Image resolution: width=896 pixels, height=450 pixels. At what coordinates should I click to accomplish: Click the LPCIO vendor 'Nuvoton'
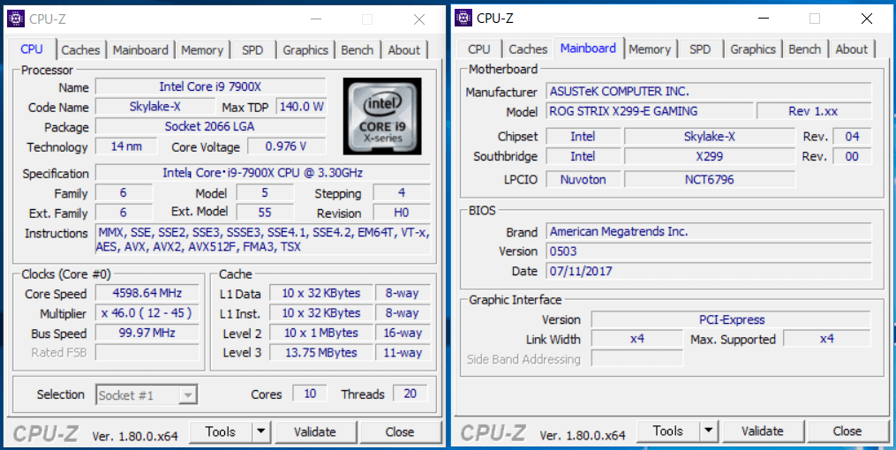coord(583,179)
